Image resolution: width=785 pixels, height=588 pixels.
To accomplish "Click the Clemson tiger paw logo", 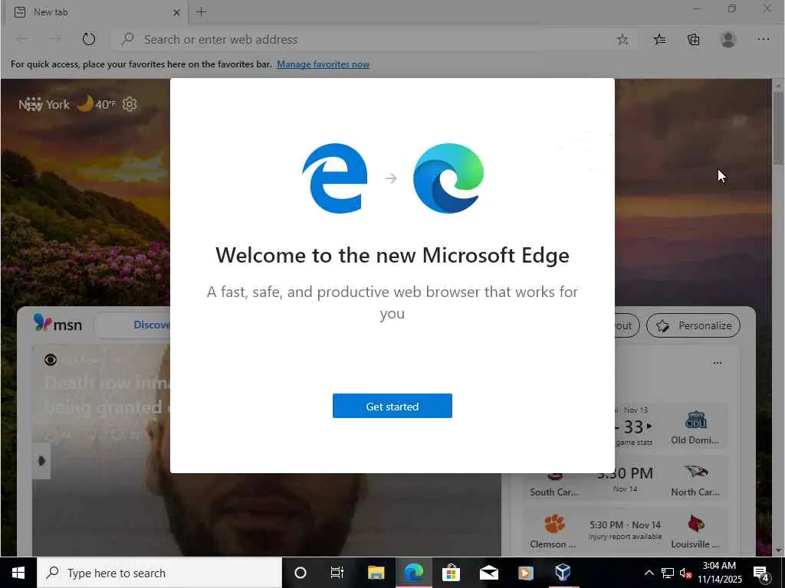I will [x=553, y=524].
